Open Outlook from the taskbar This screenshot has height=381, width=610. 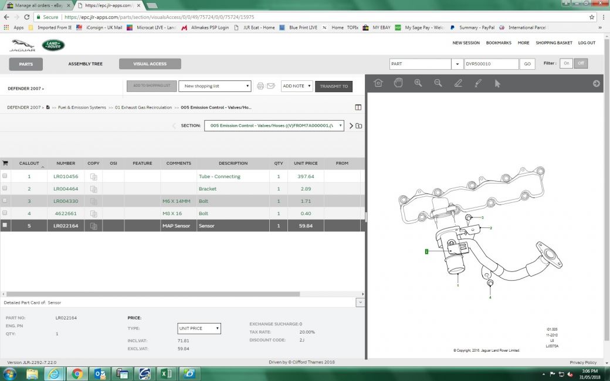(100, 373)
